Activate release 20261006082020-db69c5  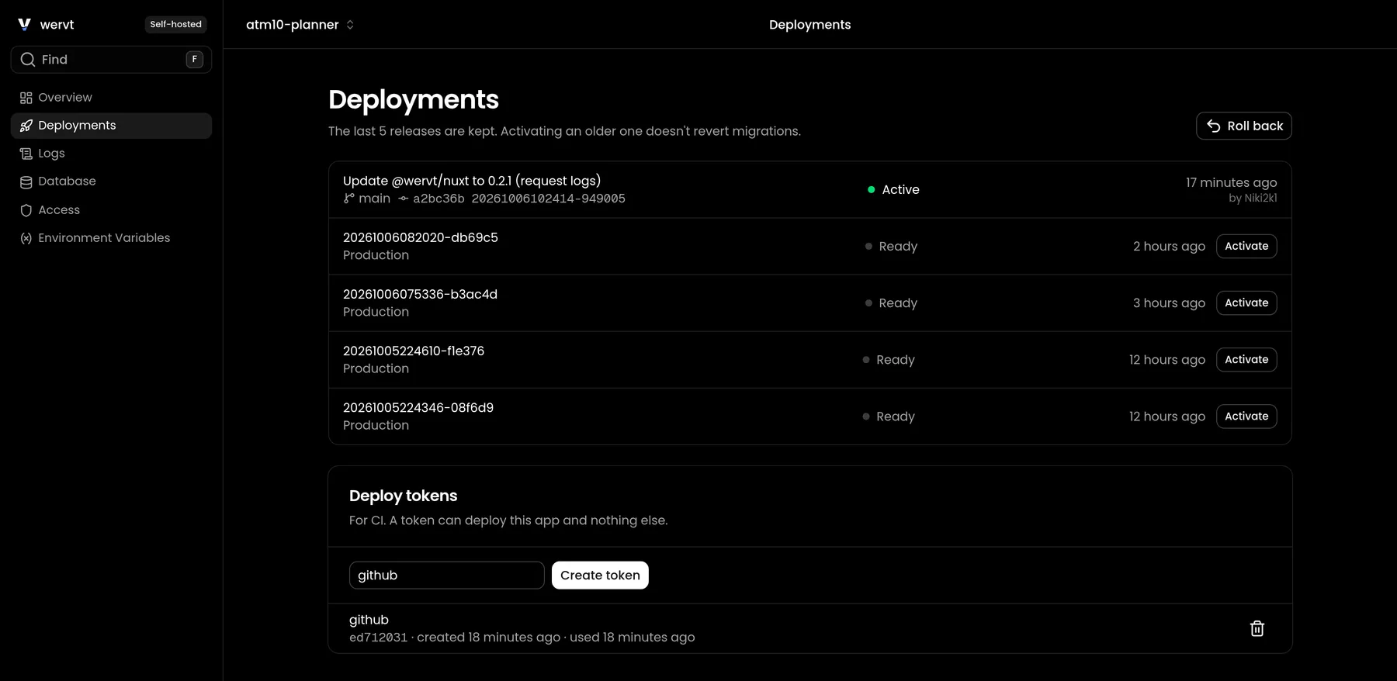1246,246
